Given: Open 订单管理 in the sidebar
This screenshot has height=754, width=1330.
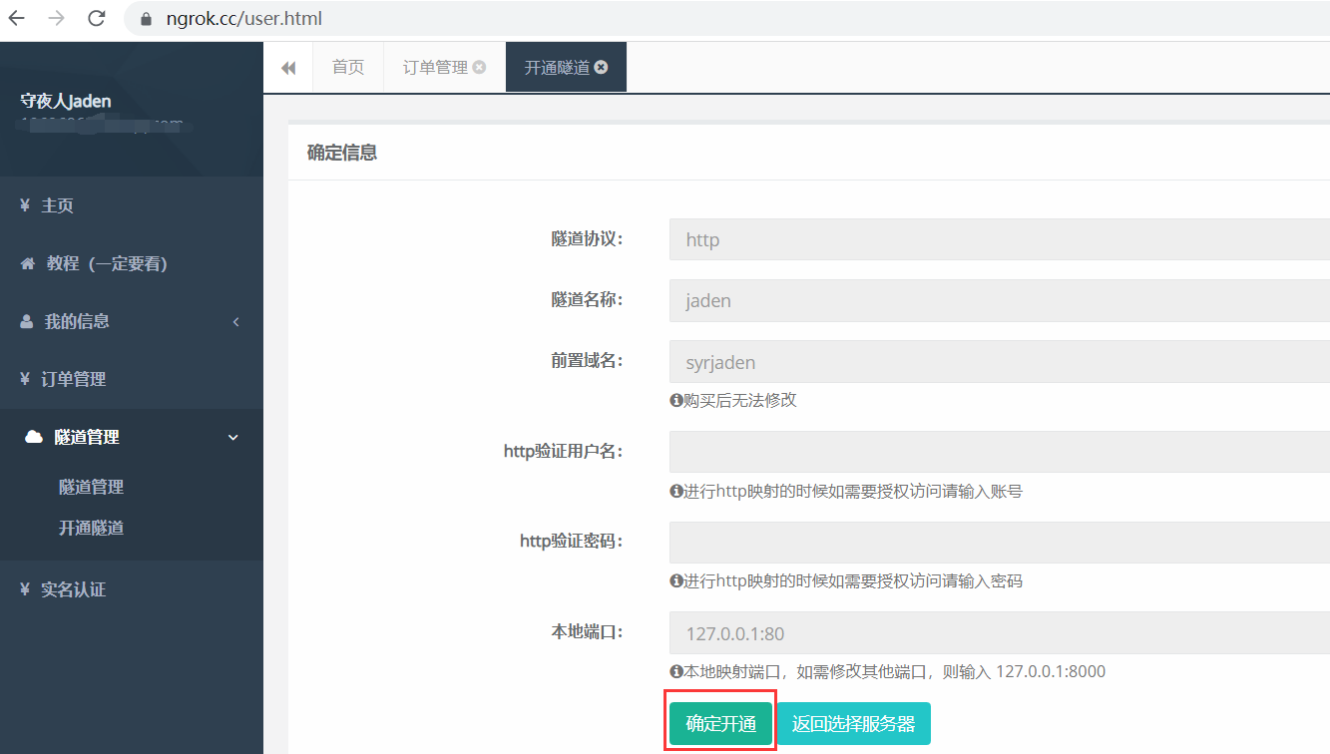Looking at the screenshot, I should tap(73, 379).
